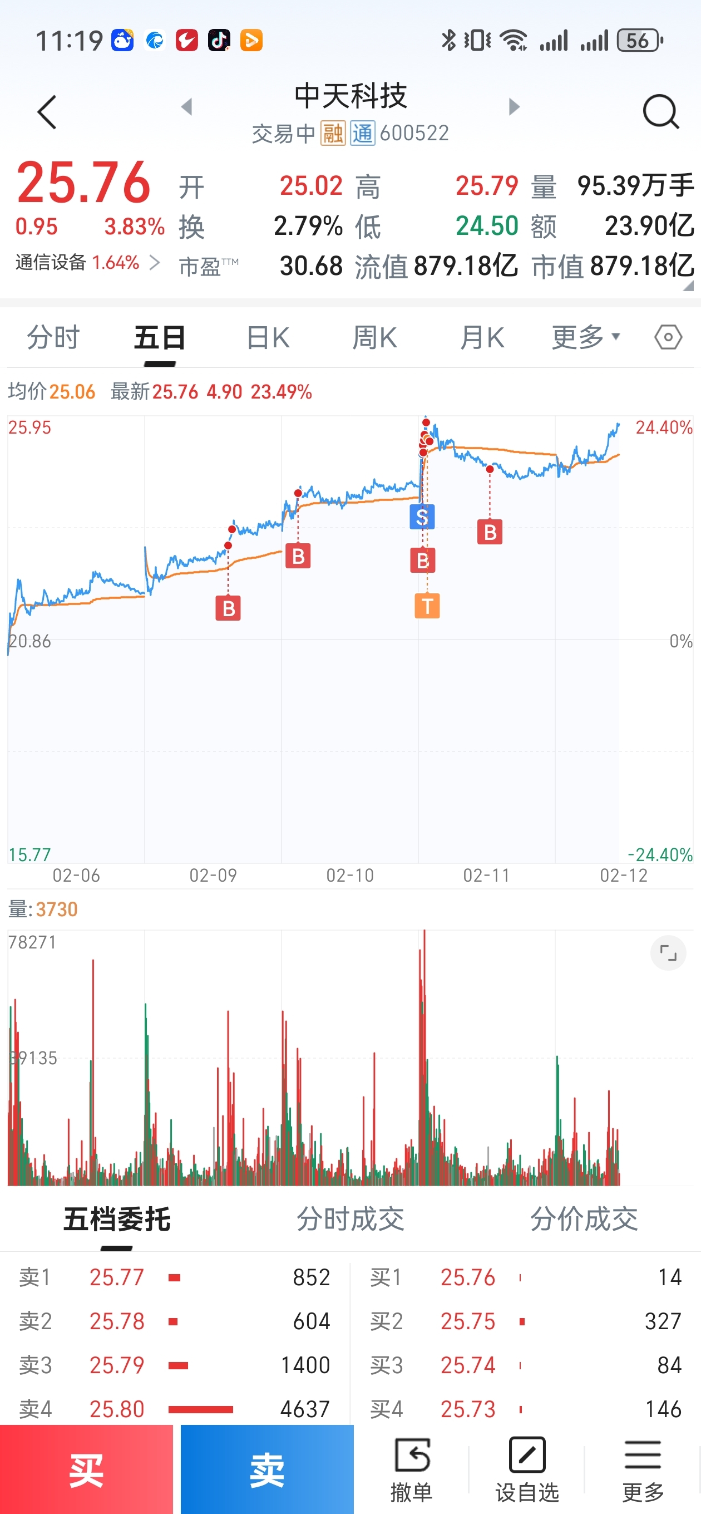Tap the back arrow icon

[x=47, y=112]
